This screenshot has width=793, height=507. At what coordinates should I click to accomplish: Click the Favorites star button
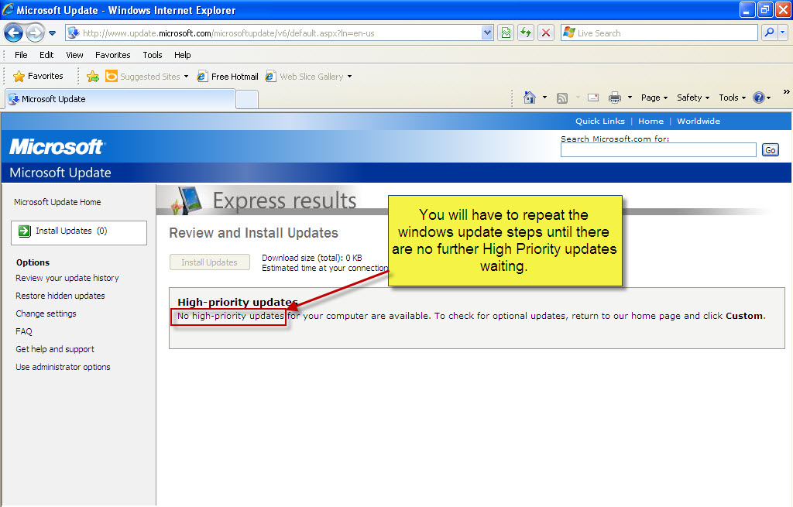(x=39, y=77)
